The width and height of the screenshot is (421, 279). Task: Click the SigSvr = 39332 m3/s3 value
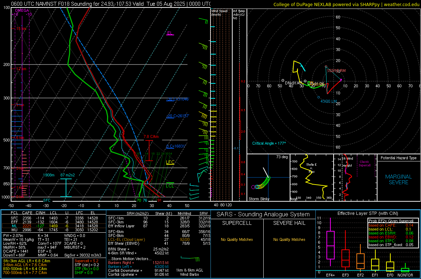83,255
